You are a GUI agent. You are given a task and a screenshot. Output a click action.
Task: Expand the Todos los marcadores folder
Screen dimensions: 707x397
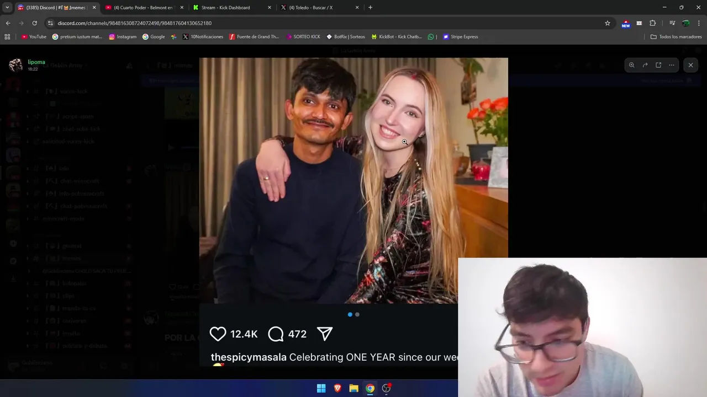coord(676,37)
